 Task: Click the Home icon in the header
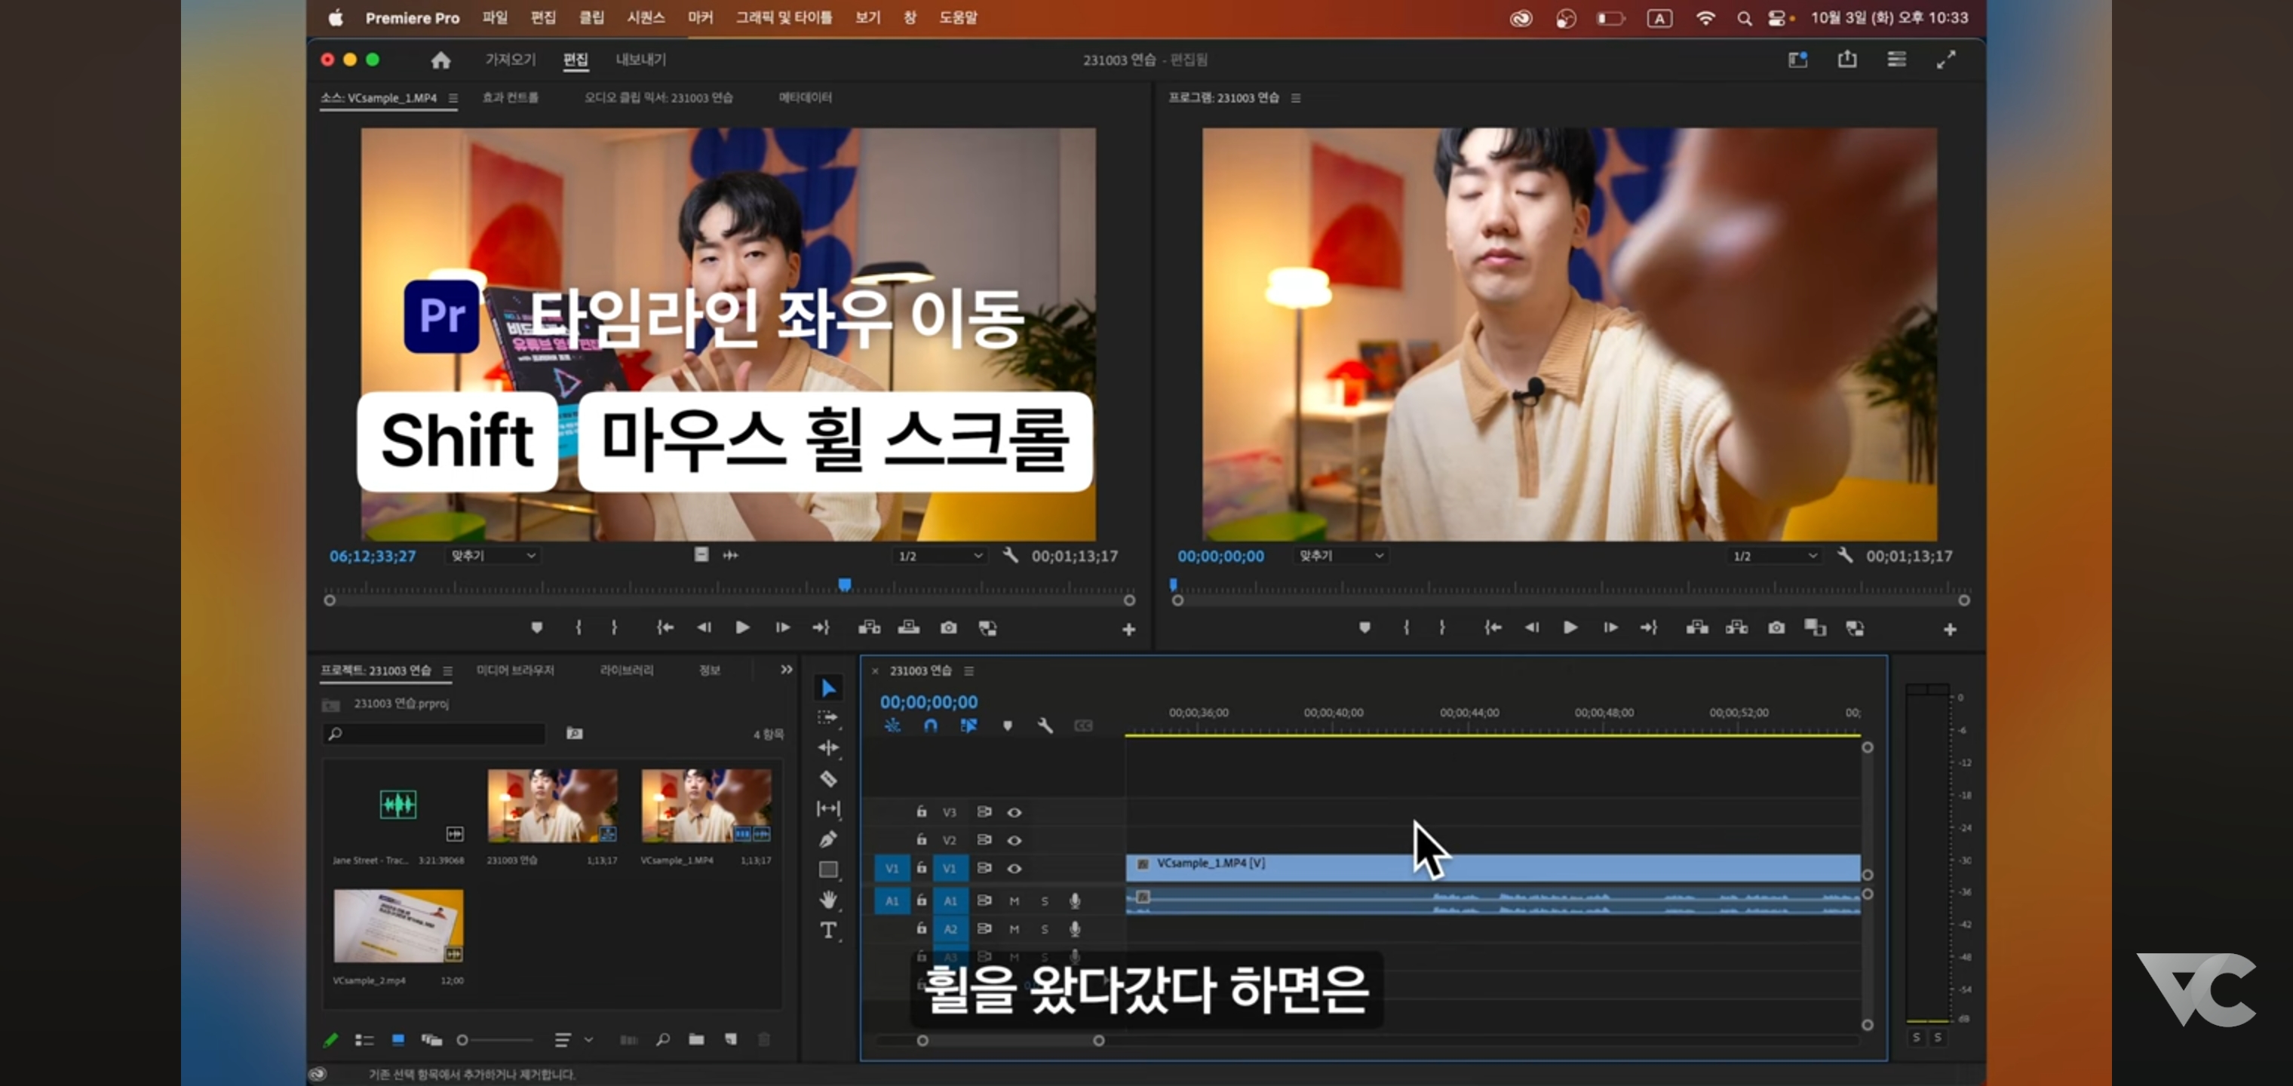(440, 60)
